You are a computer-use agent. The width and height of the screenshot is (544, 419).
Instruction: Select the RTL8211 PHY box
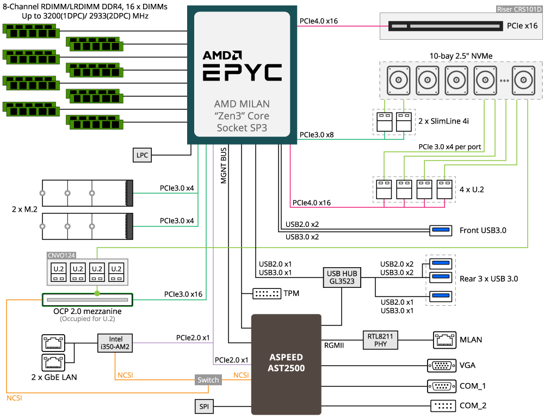[x=380, y=340]
